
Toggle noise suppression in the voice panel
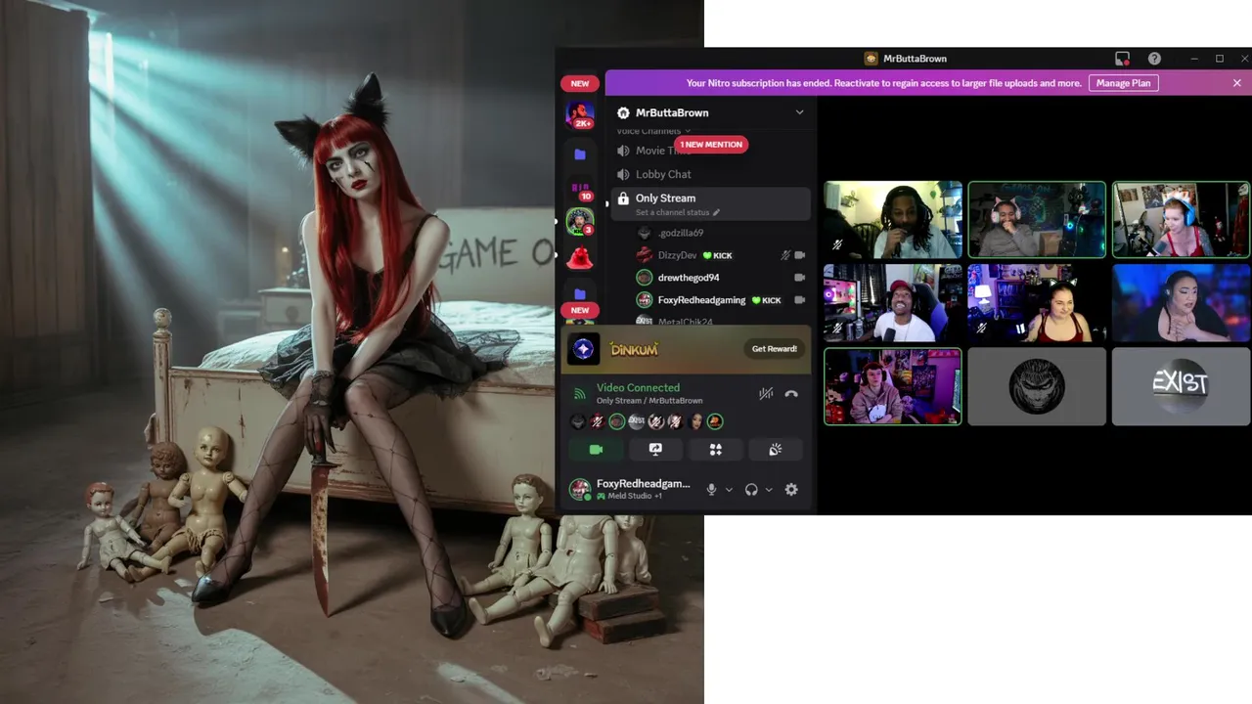[766, 393]
